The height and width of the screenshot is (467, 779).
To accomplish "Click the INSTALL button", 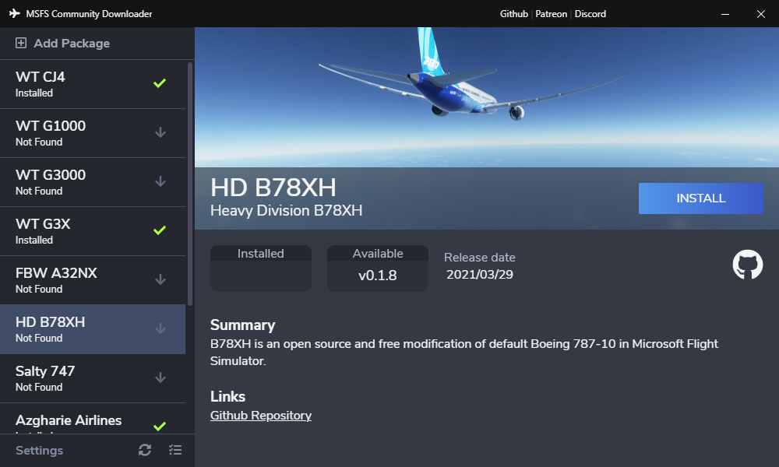I will (x=700, y=198).
